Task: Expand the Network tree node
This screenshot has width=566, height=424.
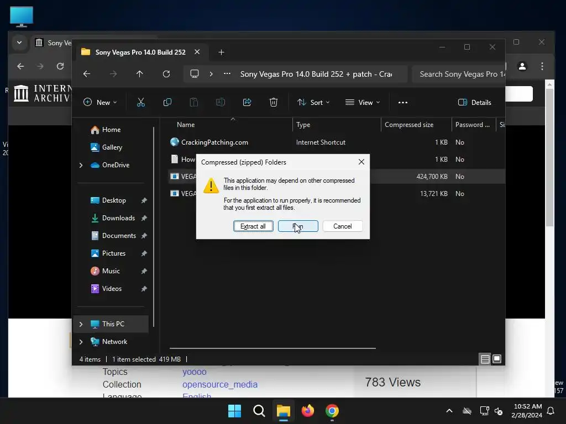Action: 81,342
